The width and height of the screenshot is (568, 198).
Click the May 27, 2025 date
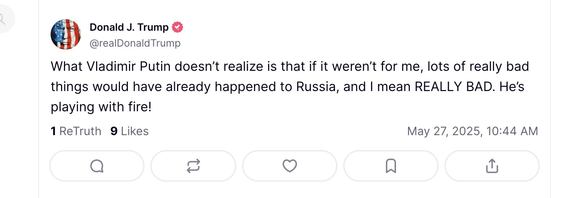445,131
